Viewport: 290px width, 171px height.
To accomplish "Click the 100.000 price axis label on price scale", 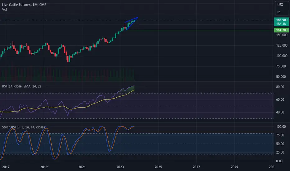I will [282, 56].
